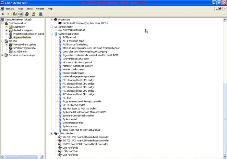This screenshot has width=227, height=159.
Task: Expand the Logboeken tree node
Action: [x=6, y=27]
